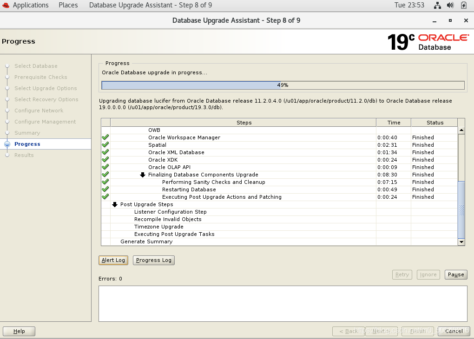Select the Recompile Invalid Objects row
Viewport: 474px width, 339px height.
point(279,219)
